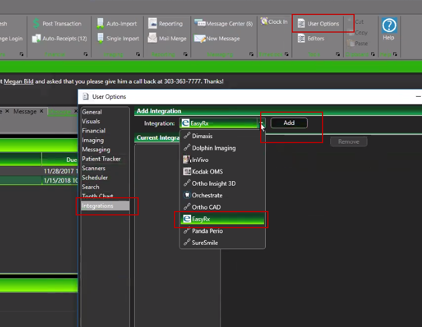Select Ortho CAD from dropdown list
This screenshot has width=422, height=327.
point(222,207)
